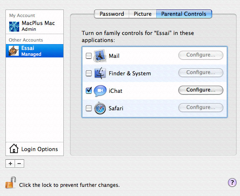Click the iChat bubble icon
Image resolution: width=240 pixels, height=196 pixels.
click(100, 91)
